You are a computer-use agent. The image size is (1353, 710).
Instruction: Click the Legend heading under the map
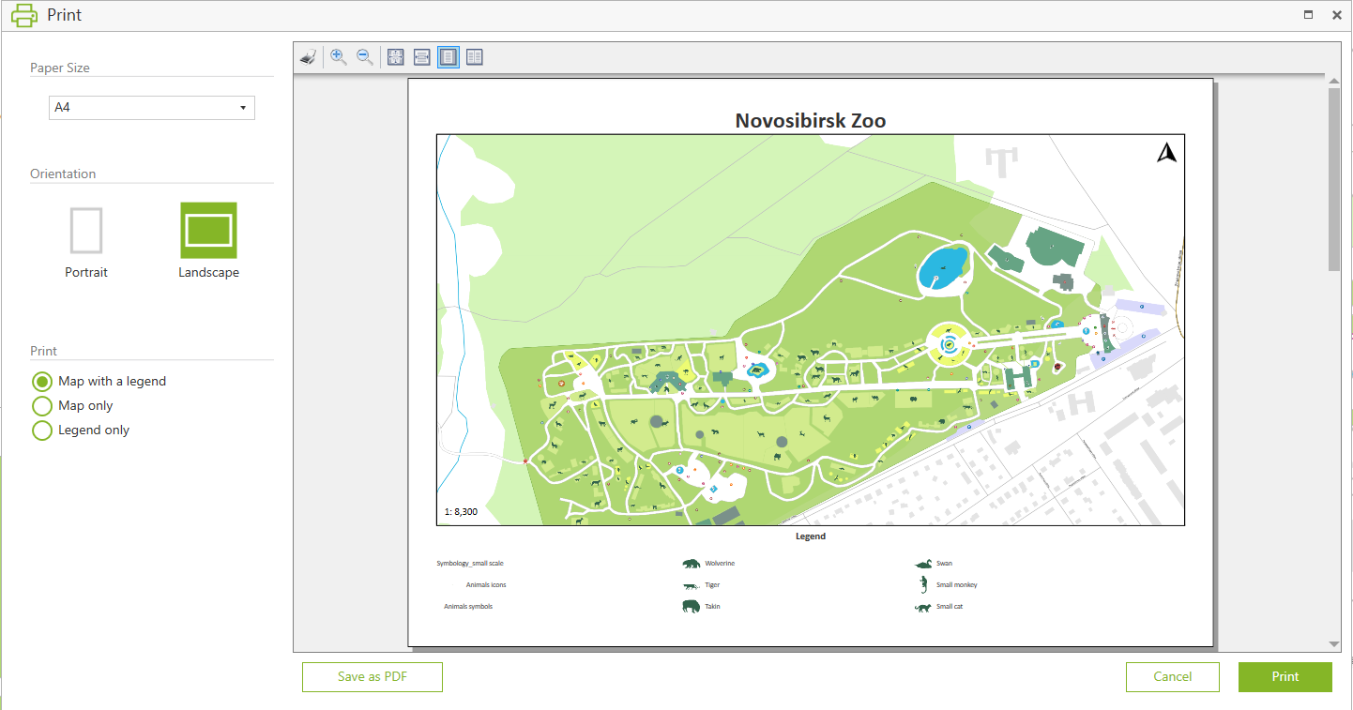pyautogui.click(x=811, y=536)
